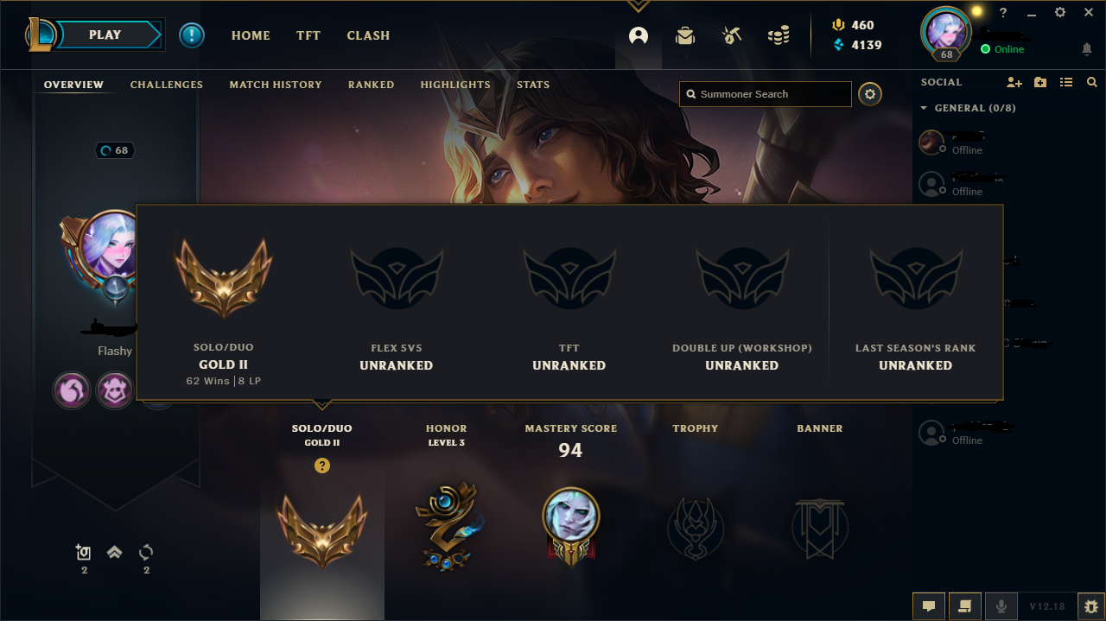Collapse the GENERAL friends group
Image resolution: width=1106 pixels, height=621 pixels.
pos(924,108)
